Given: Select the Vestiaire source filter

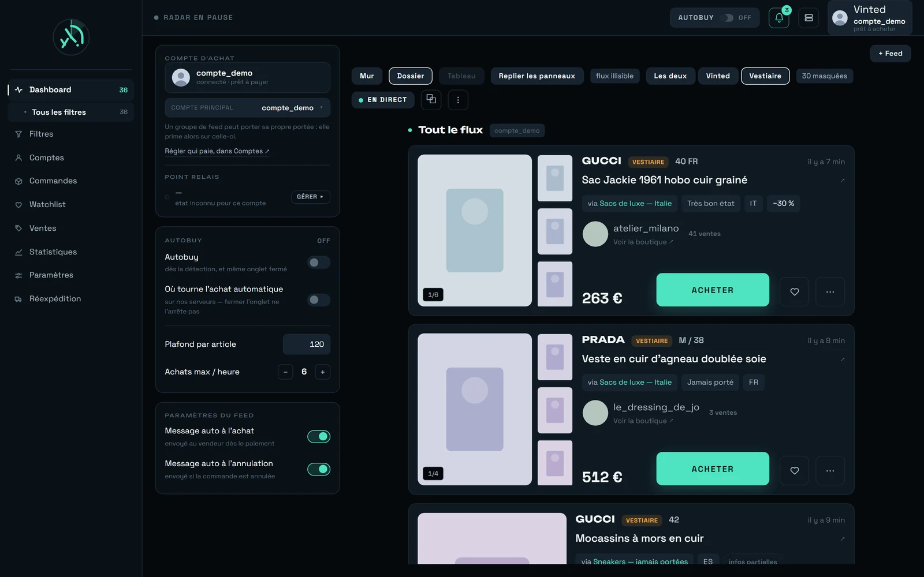Looking at the screenshot, I should (x=765, y=76).
